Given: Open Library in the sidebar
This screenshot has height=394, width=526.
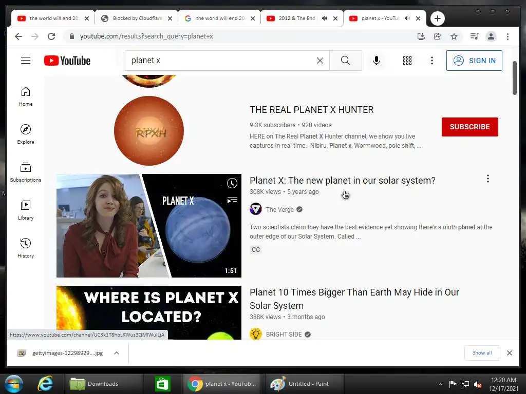Looking at the screenshot, I should [26, 210].
